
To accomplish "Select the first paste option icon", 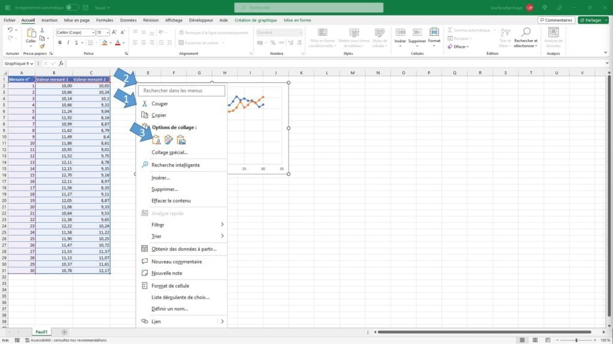I will [x=156, y=140].
